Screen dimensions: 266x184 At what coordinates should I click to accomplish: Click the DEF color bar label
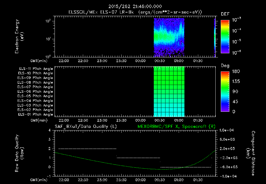click(x=225, y=14)
